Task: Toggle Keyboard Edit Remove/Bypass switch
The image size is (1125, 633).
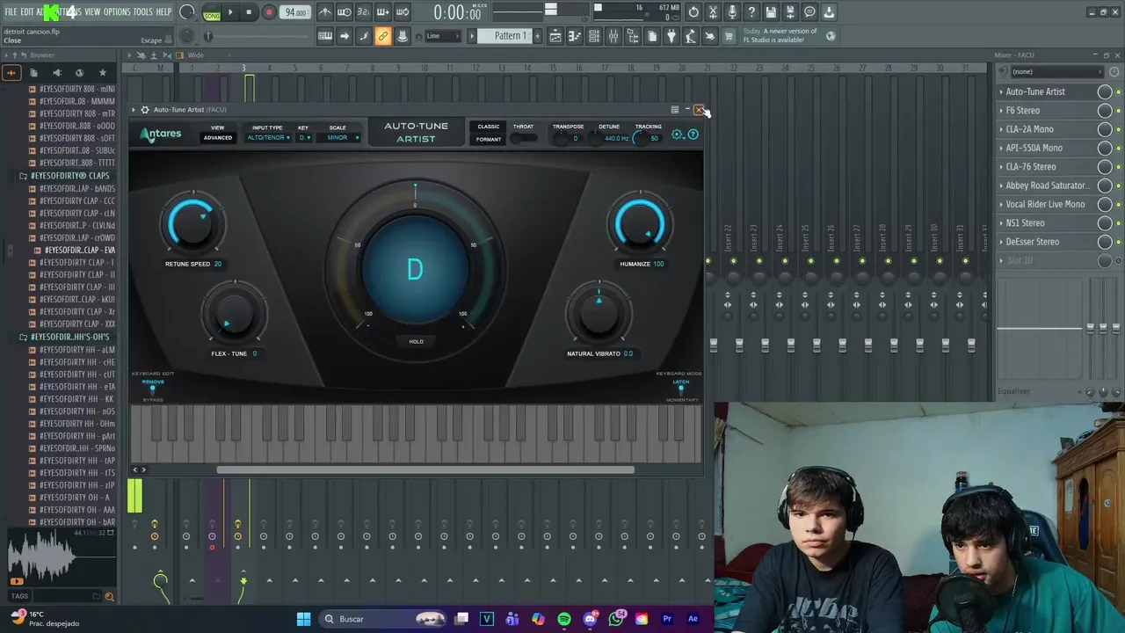Action: tap(153, 390)
